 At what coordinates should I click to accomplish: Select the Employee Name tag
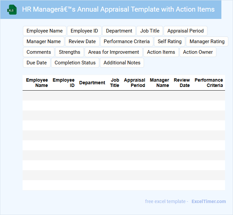click(x=44, y=31)
